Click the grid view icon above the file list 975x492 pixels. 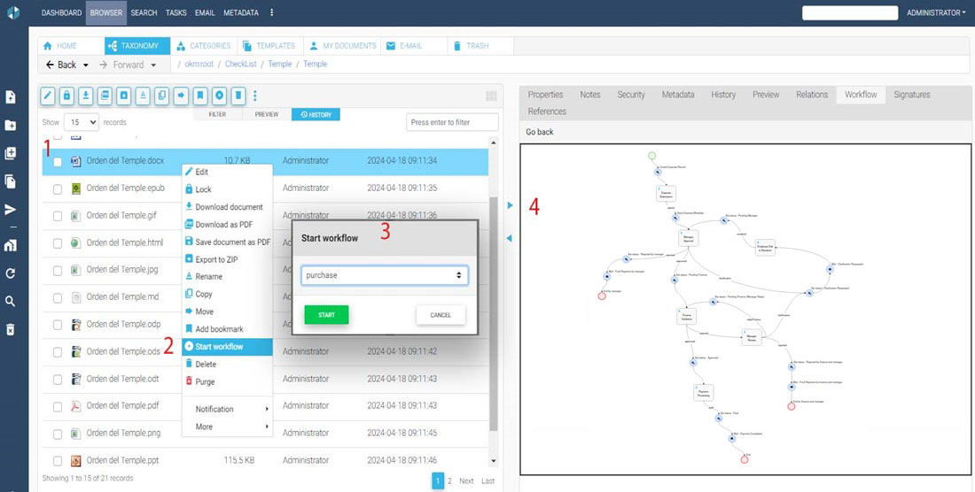coord(491,96)
